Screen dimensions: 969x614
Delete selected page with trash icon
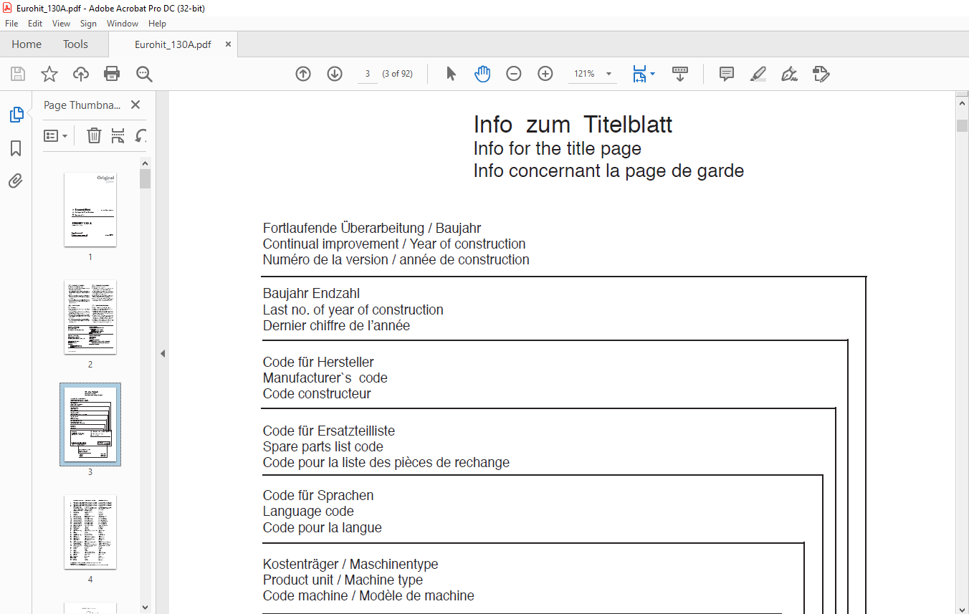pyautogui.click(x=94, y=135)
